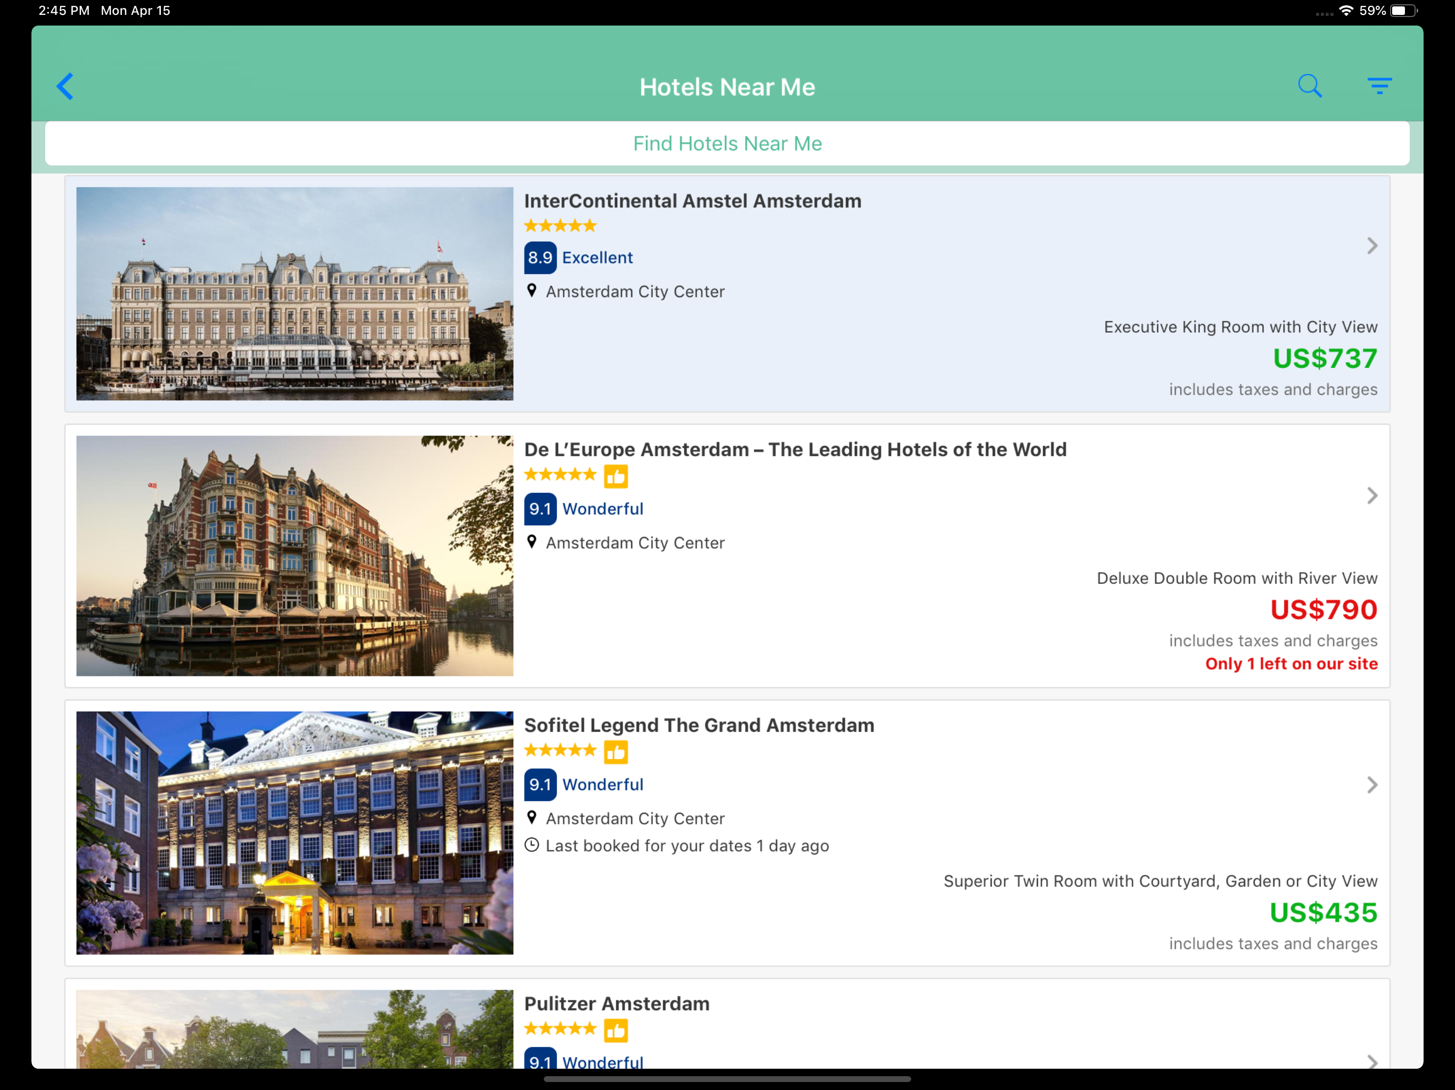Tap the 2:45 PM clock in status bar
Screen dimensions: 1455x1090
click(64, 11)
